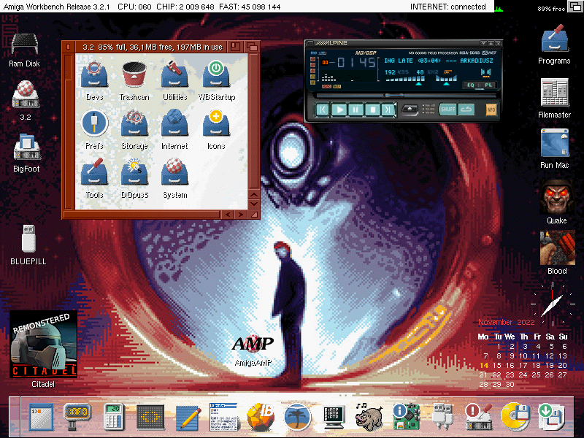Click the green download arrow dock icon
Viewport: 584px width, 438px height.
pos(552,418)
